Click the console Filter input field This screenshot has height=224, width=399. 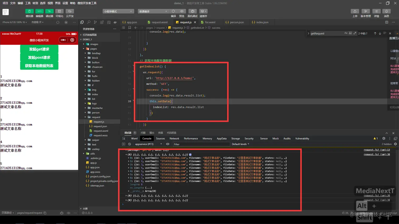point(201,144)
